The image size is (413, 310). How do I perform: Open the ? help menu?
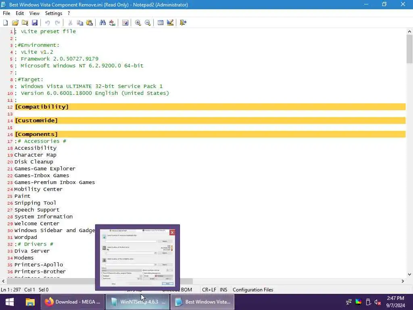pos(69,13)
